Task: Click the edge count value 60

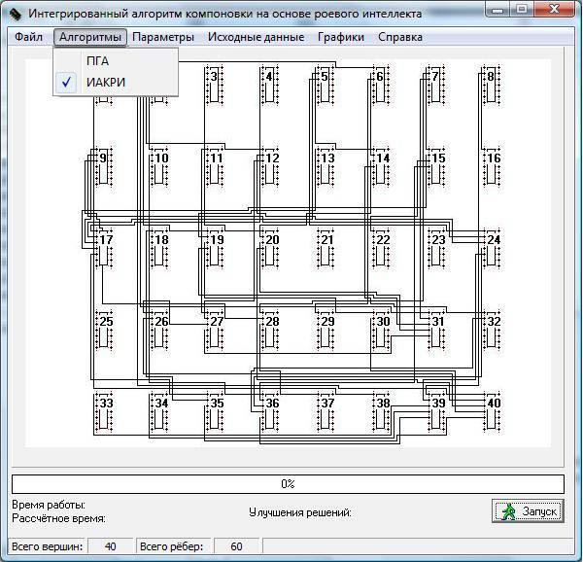Action: (236, 546)
